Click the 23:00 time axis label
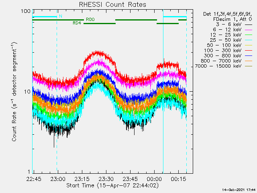Viewport: 257px width, 193px height. [x=58, y=179]
